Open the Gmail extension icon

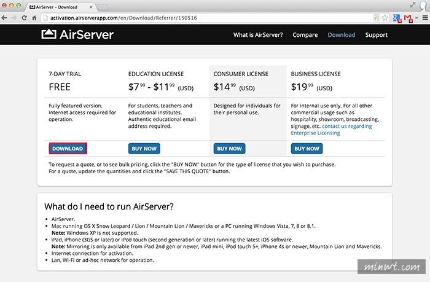408,18
